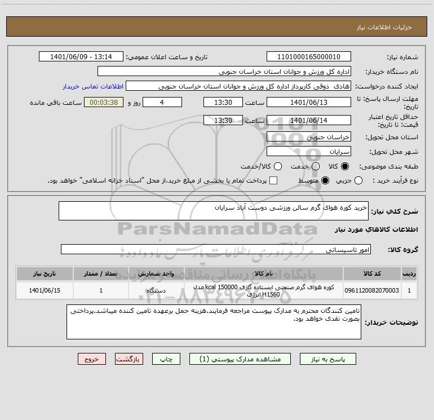The height and width of the screenshot is (420, 434).
Task: Click the price validity time 13:30 field
Action: pyautogui.click(x=223, y=120)
